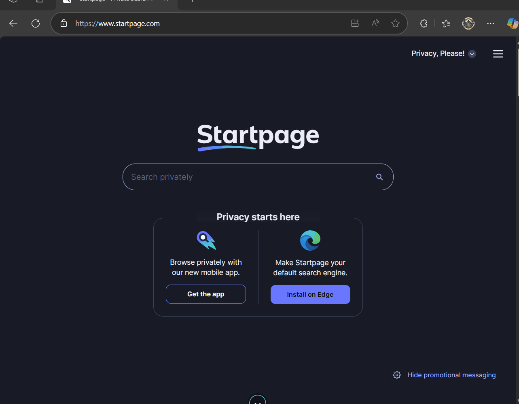Open the Startpage hamburger menu
The height and width of the screenshot is (404, 519).
pos(498,54)
